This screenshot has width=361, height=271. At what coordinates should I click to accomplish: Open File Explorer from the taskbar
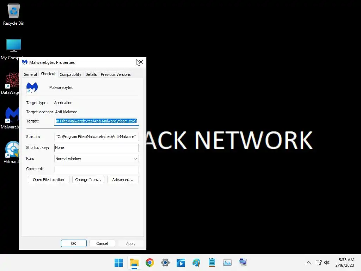coord(134,263)
